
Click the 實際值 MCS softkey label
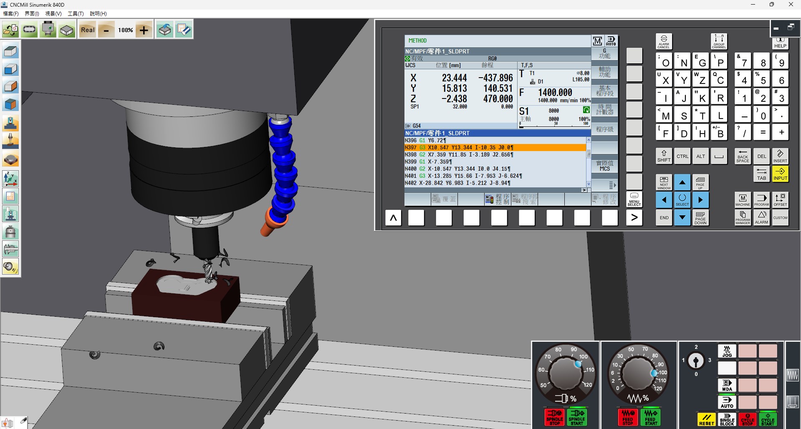click(604, 166)
